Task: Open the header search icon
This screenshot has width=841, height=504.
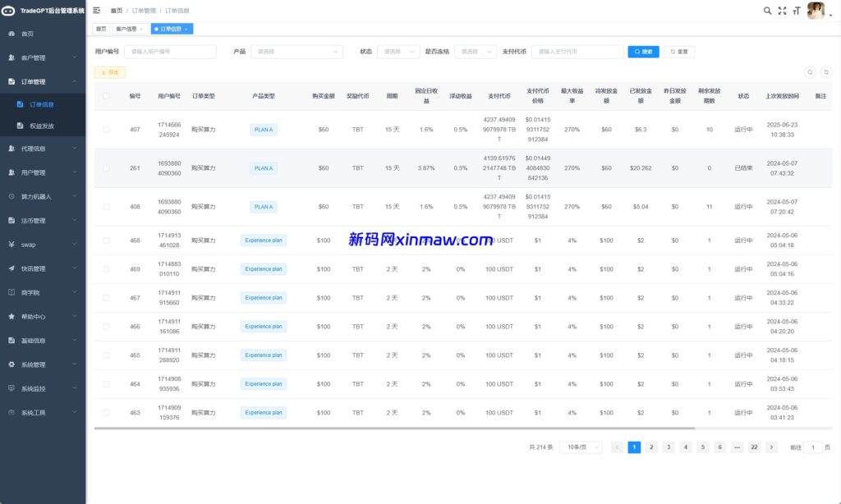Action: [x=767, y=11]
